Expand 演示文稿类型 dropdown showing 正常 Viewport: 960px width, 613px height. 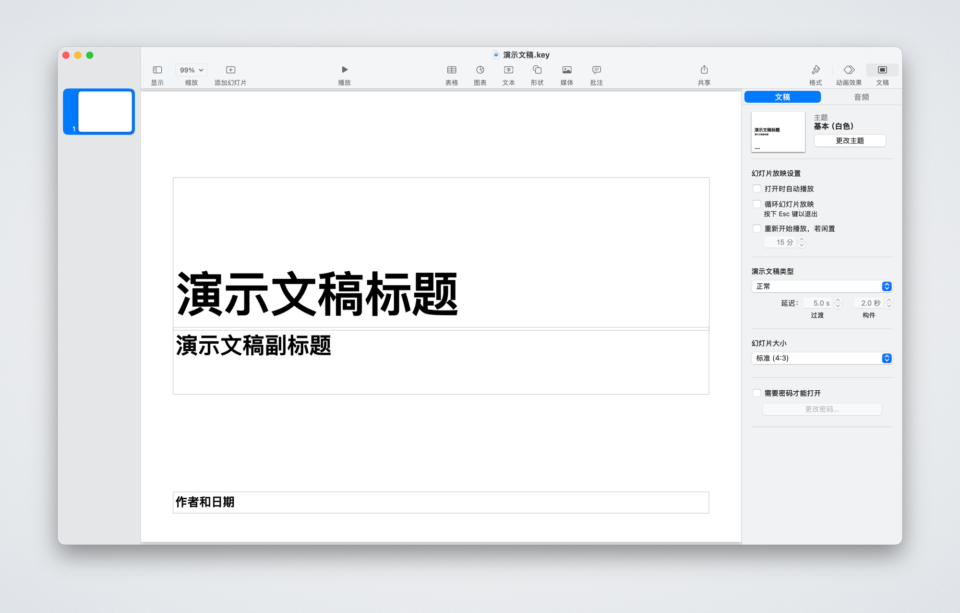click(821, 286)
